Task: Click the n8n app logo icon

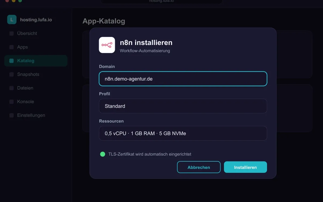Action: tap(107, 45)
